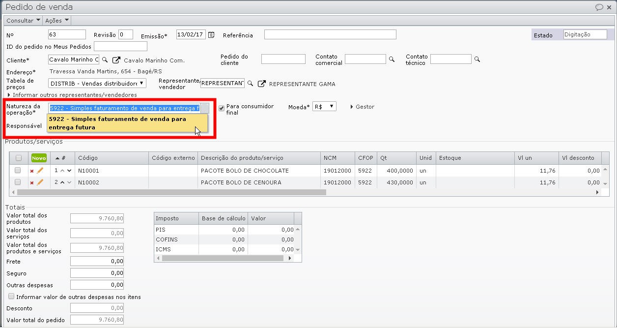Open the comment bubble icon in title bar
This screenshot has width=617, height=328.
(x=599, y=7)
